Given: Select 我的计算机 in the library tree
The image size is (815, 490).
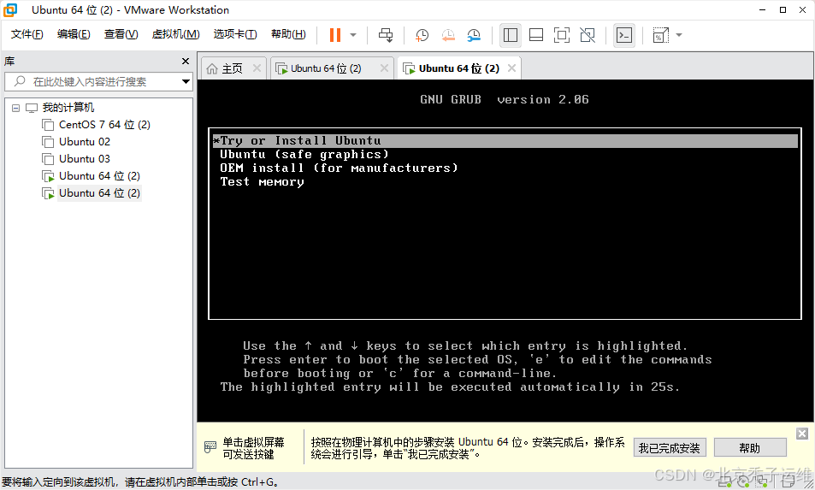Looking at the screenshot, I should click(x=68, y=108).
